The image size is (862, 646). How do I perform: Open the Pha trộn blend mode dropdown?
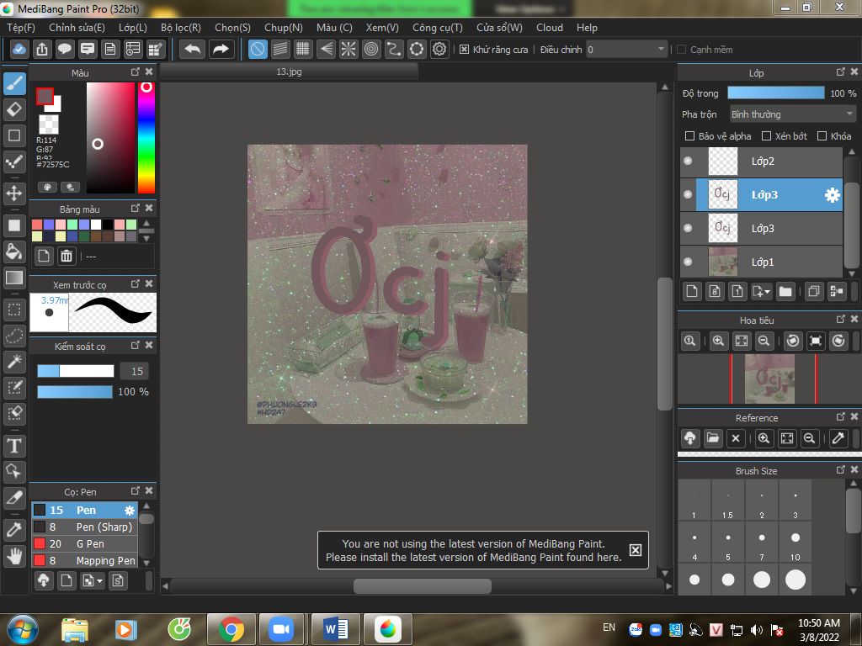(x=792, y=114)
